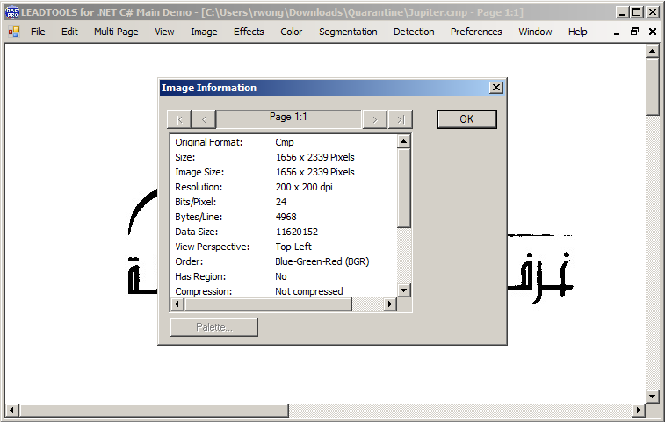Viewport: 665px width, 422px height.
Task: Open the Color menu
Action: pos(292,32)
